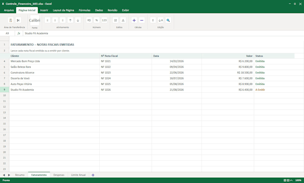304x183 pixels.
Task: Select the Valor header cell
Action: [228, 56]
